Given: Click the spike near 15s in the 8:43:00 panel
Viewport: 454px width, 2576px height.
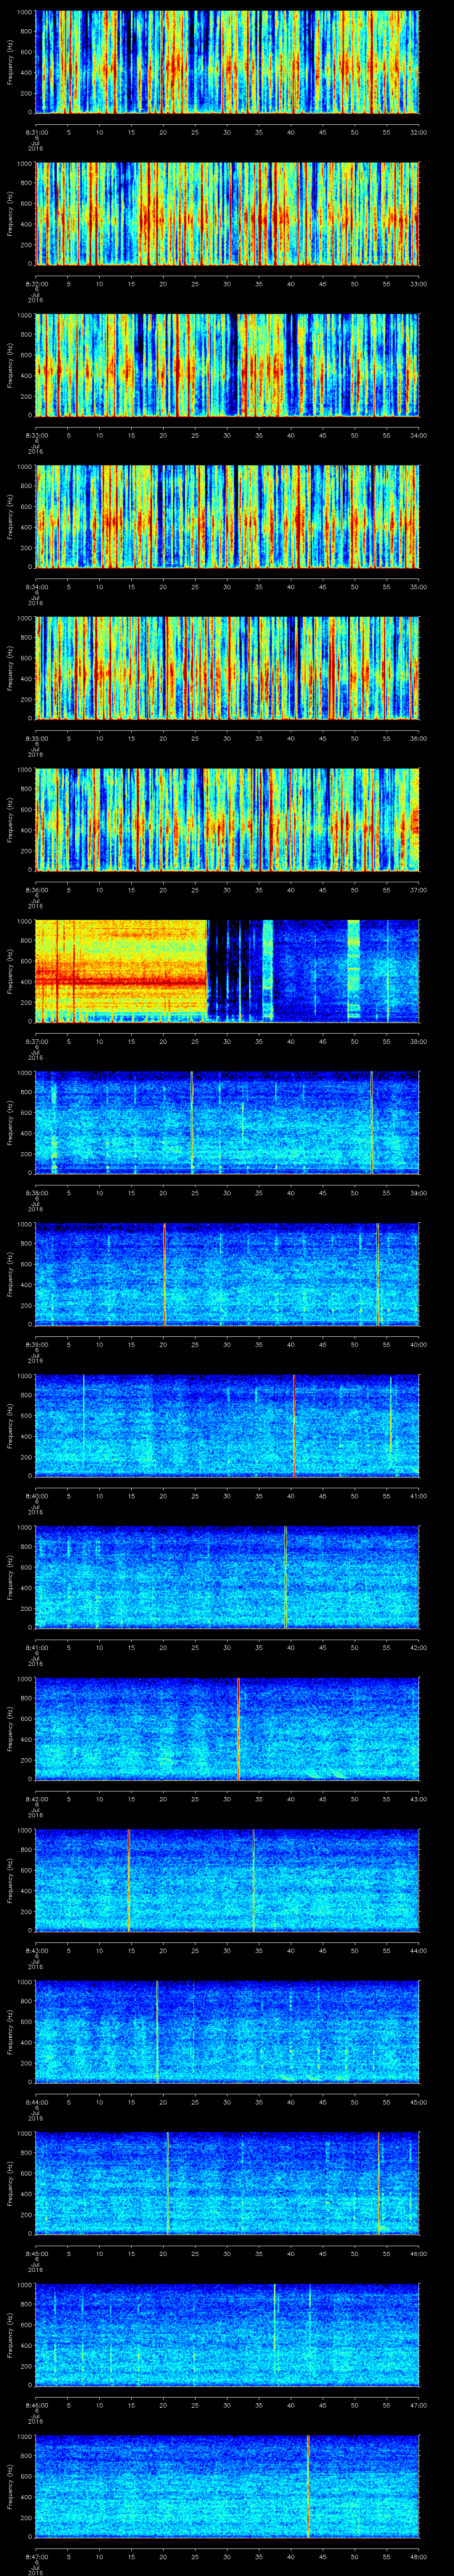Looking at the screenshot, I should coord(129,1880).
